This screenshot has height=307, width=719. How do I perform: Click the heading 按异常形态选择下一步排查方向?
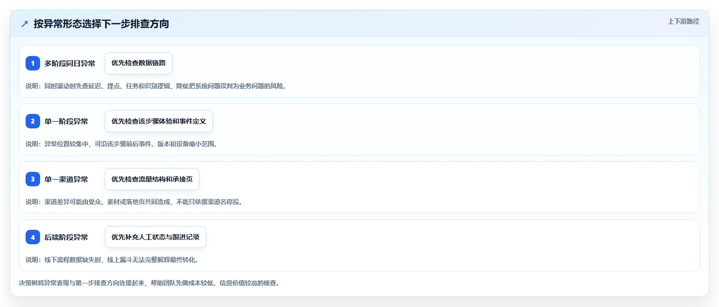[x=101, y=24]
